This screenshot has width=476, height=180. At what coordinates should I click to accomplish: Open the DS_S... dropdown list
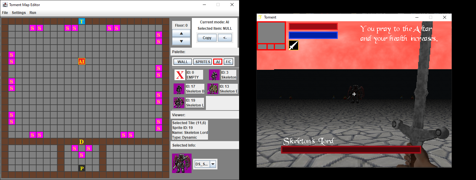(x=213, y=164)
